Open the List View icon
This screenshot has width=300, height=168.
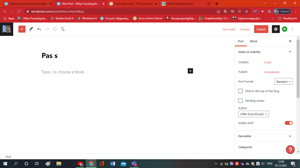pyautogui.click(x=63, y=29)
